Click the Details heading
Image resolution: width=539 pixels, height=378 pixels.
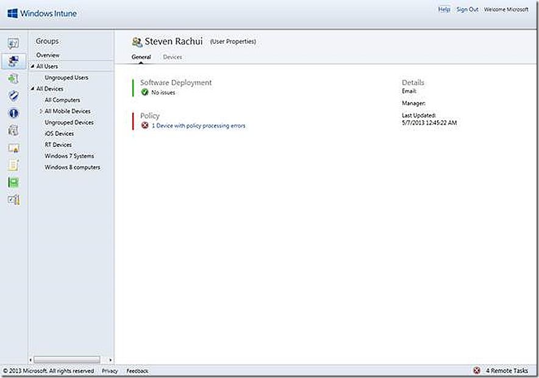coord(413,82)
